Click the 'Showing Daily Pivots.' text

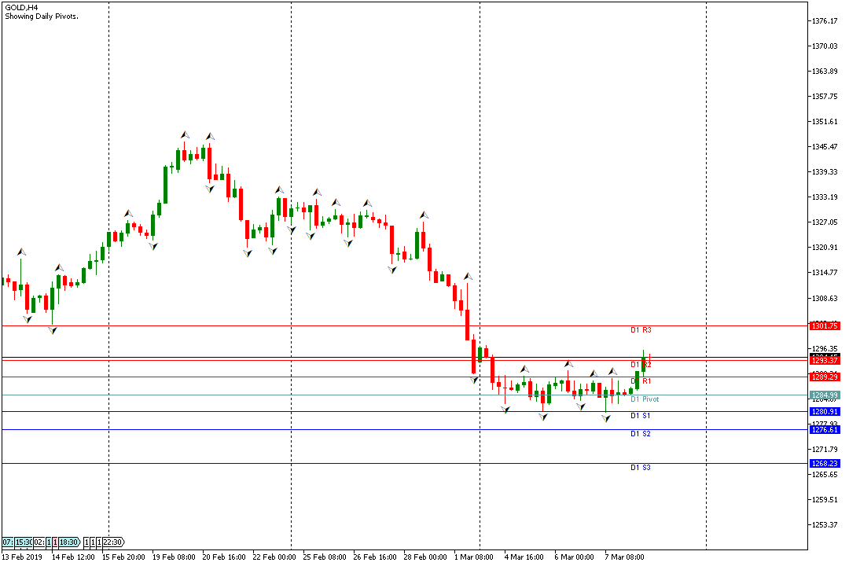pyautogui.click(x=42, y=17)
